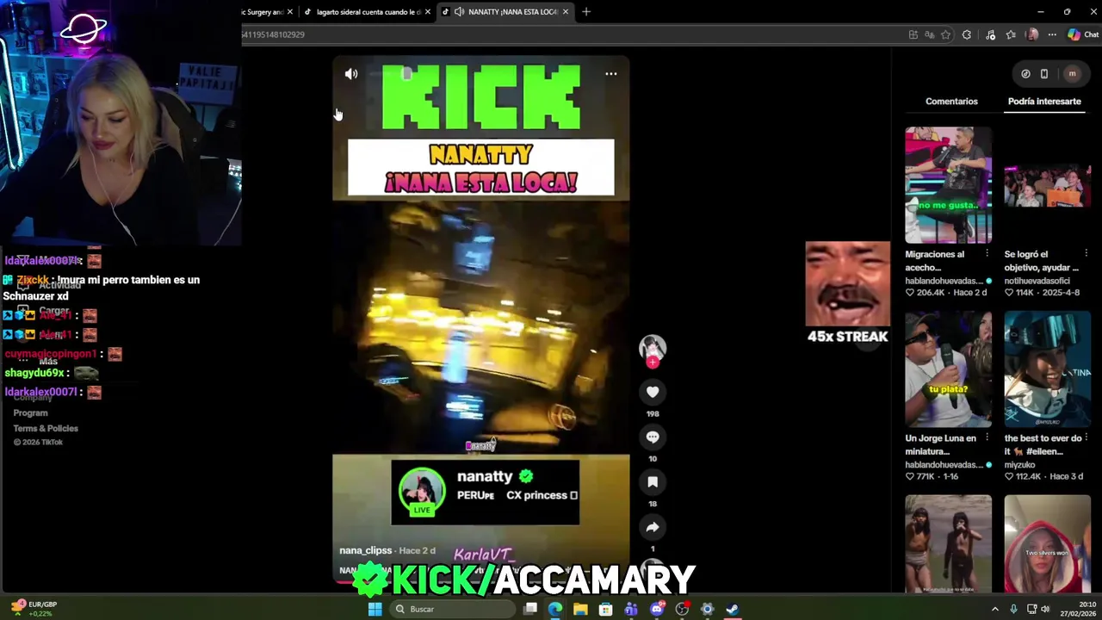Open the Edge settings and more menu

(1051, 34)
